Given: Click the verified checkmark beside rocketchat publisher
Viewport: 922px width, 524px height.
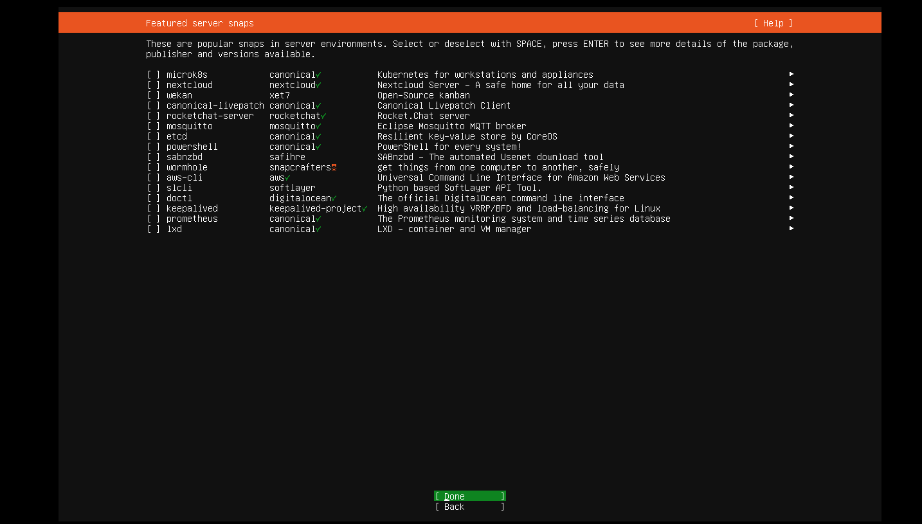Looking at the screenshot, I should 323,116.
